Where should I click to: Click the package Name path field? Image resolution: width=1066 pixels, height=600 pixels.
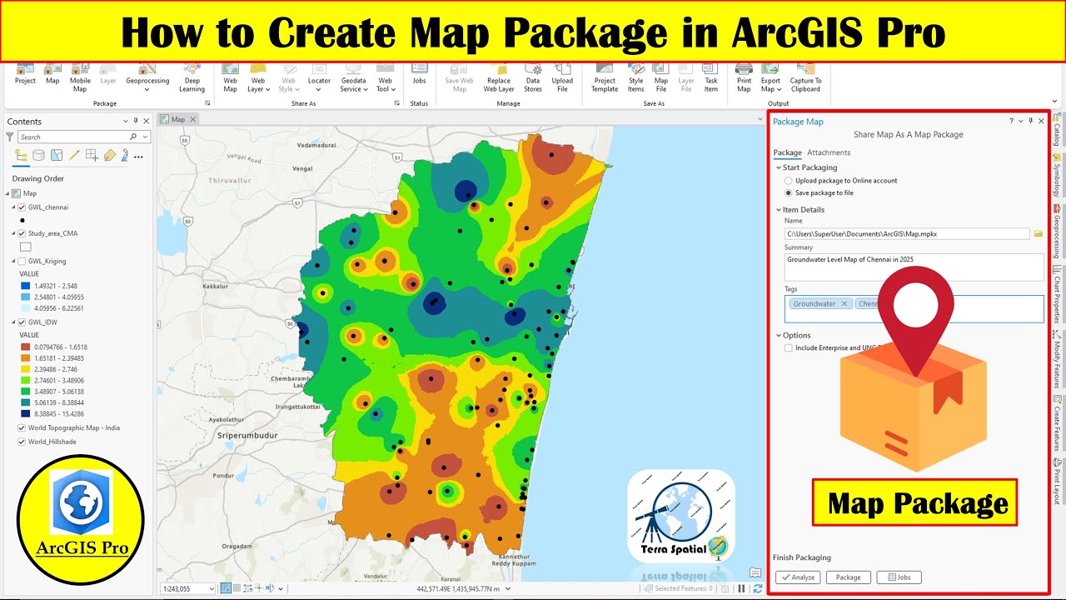[907, 234]
